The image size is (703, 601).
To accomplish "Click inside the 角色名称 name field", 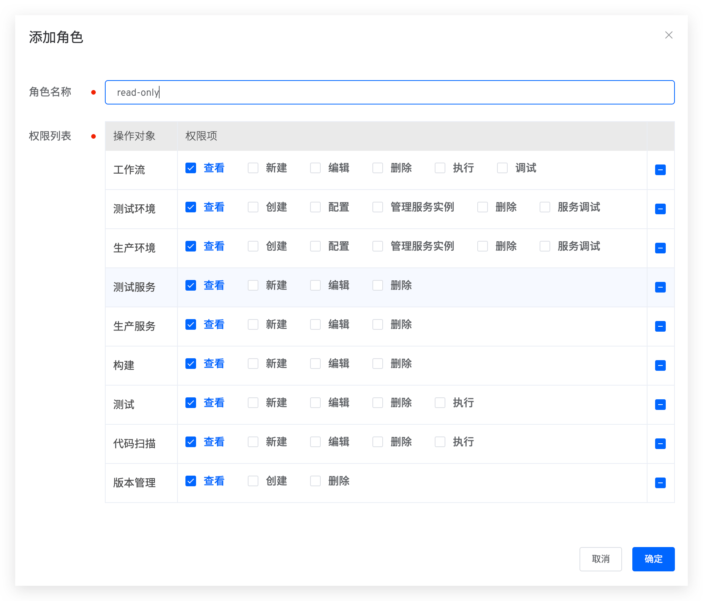I will click(x=389, y=92).
